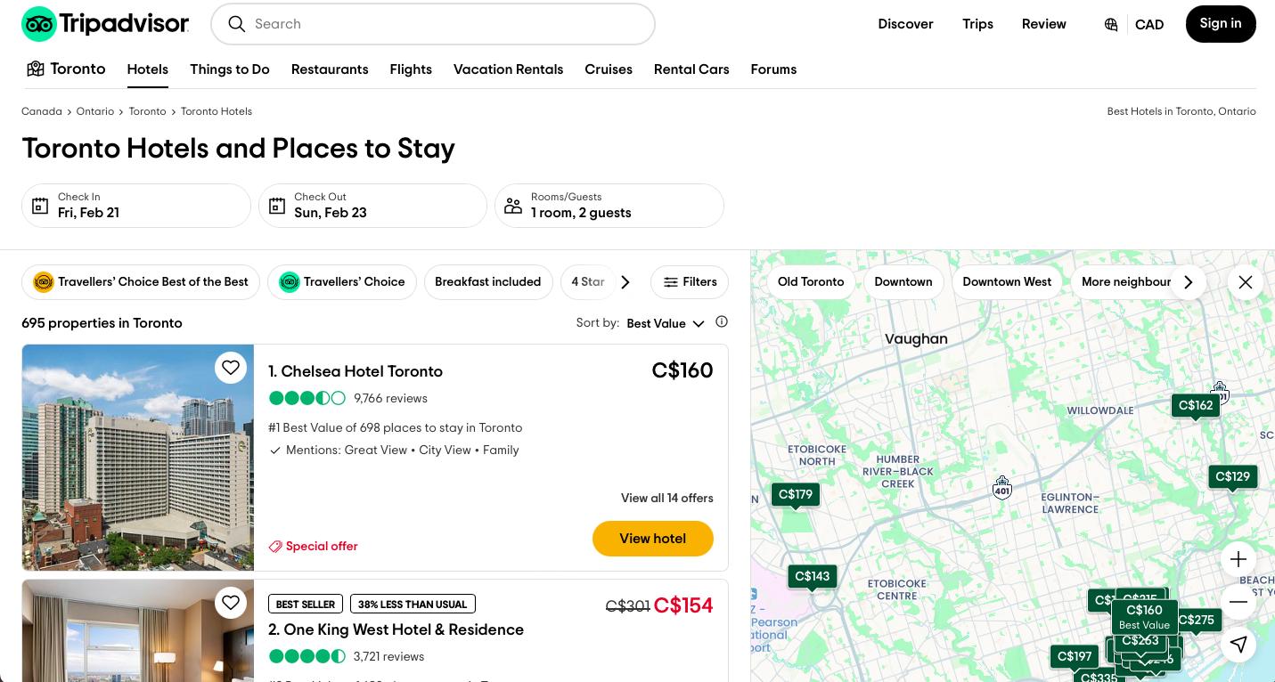Viewport: 1275px width, 682px height.
Task: Click the Check In calendar icon
Action: click(40, 206)
